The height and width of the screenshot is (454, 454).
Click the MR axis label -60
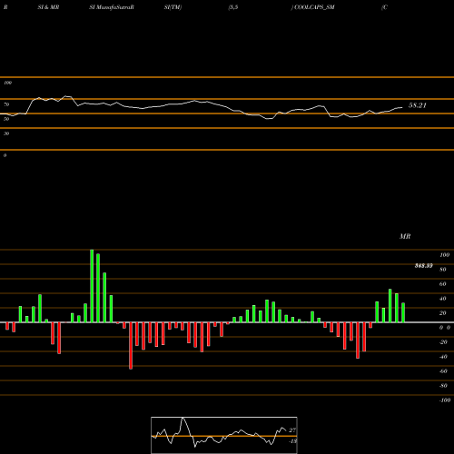click(443, 371)
